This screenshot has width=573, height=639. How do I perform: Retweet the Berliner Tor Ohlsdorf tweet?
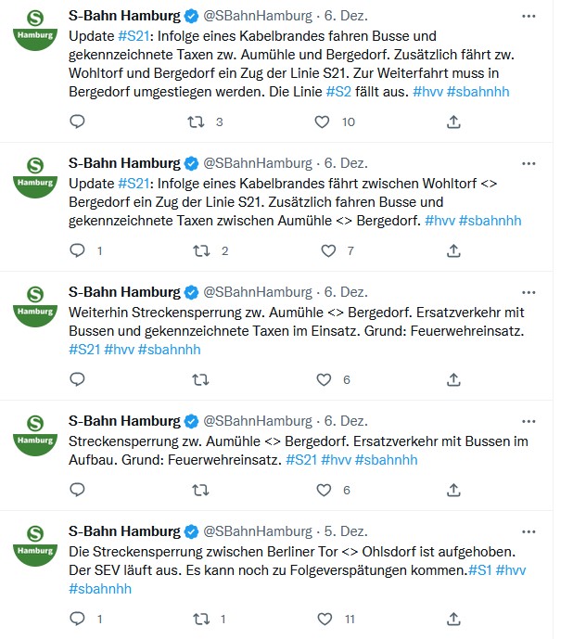[200, 619]
